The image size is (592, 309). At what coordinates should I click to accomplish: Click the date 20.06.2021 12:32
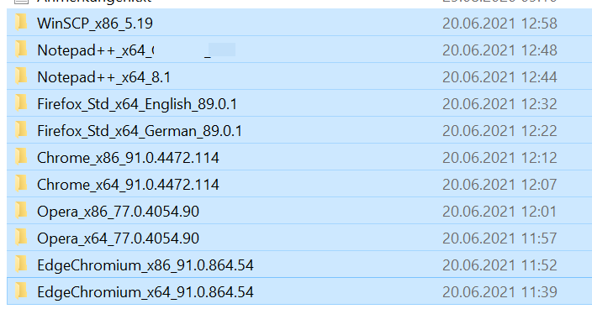click(499, 104)
